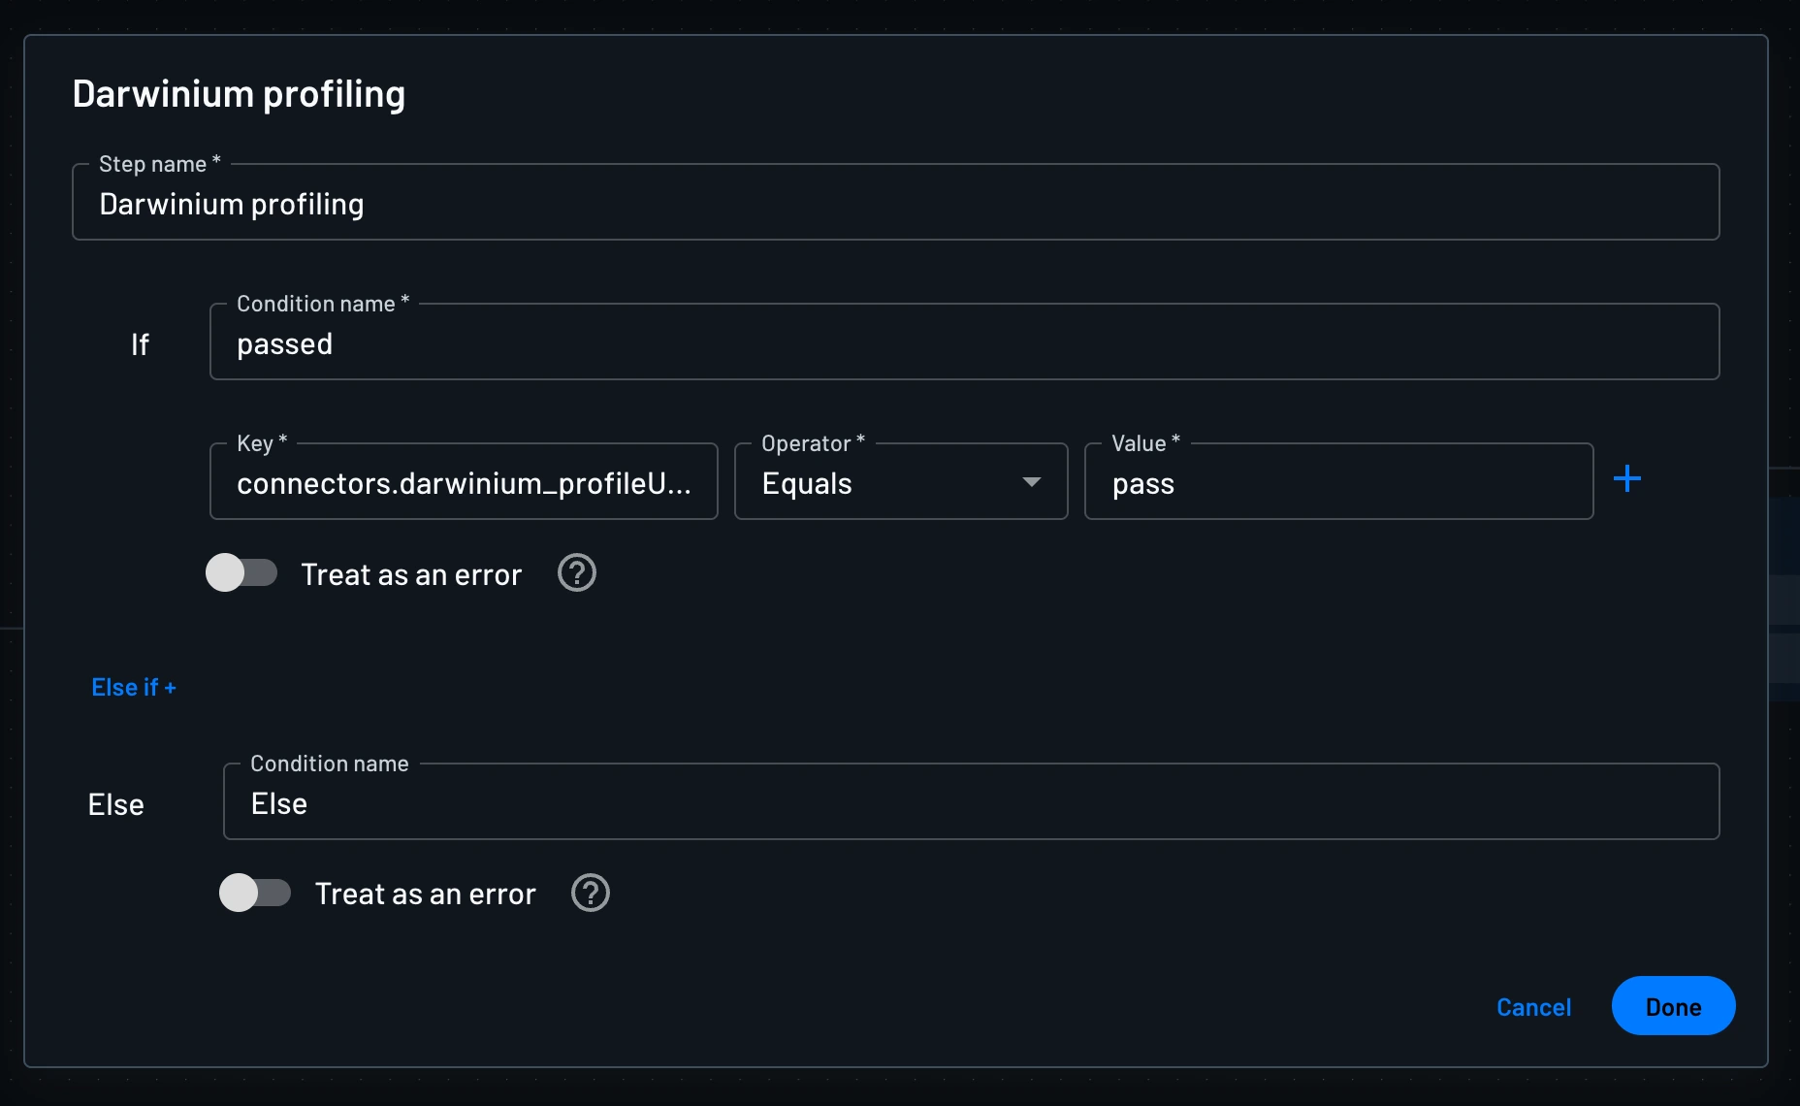Confirm changes with the Done button
The width and height of the screenshot is (1800, 1106).
coord(1673,1006)
